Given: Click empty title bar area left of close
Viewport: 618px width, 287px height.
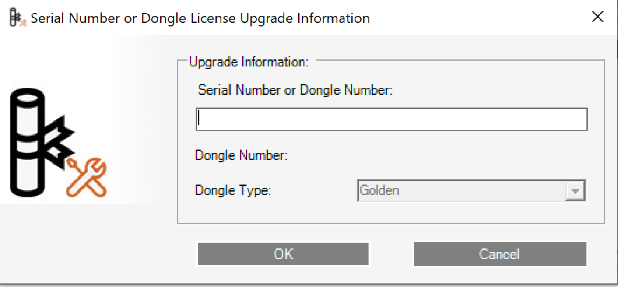Looking at the screenshot, I should 481,18.
